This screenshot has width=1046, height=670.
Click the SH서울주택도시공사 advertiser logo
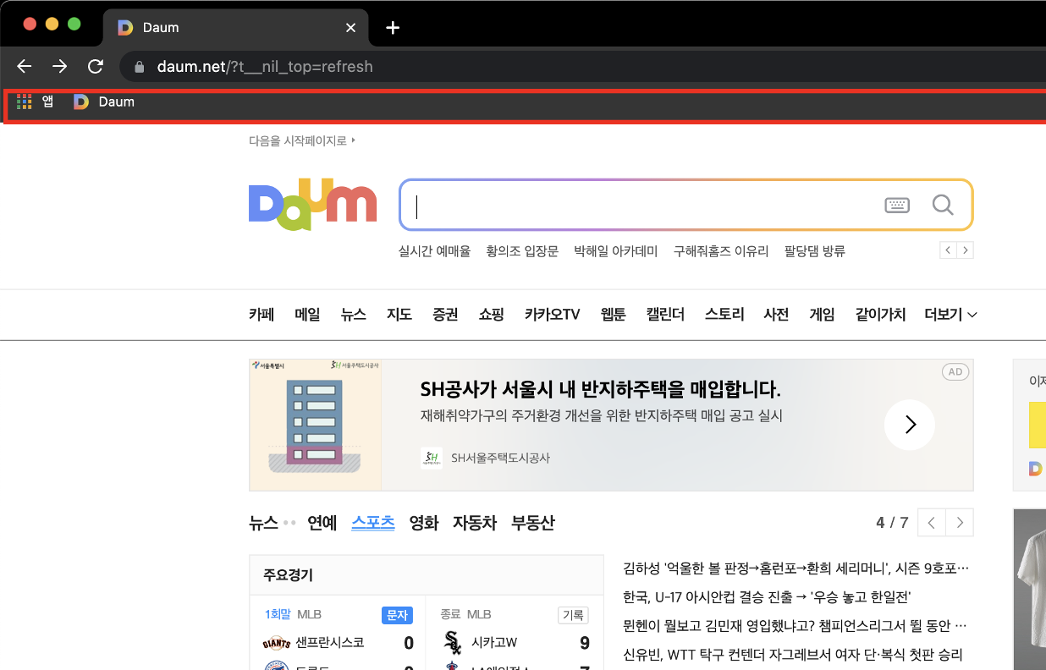coord(432,458)
